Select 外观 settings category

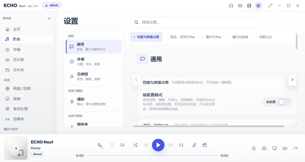click(94, 61)
